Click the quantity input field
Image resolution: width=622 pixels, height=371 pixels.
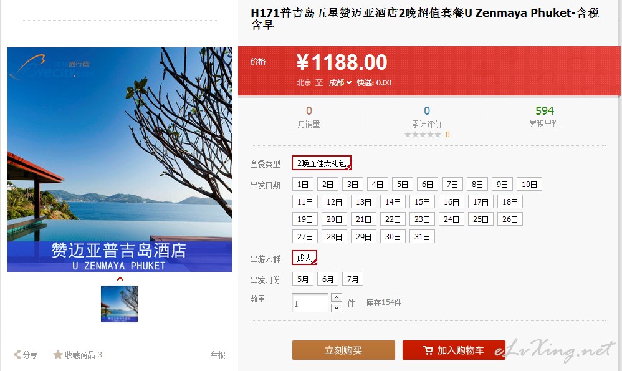[x=310, y=303]
